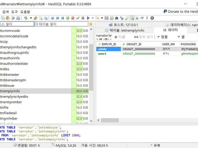Click the green Refresh arrows icon
The image size is (198, 148).
[26, 18]
